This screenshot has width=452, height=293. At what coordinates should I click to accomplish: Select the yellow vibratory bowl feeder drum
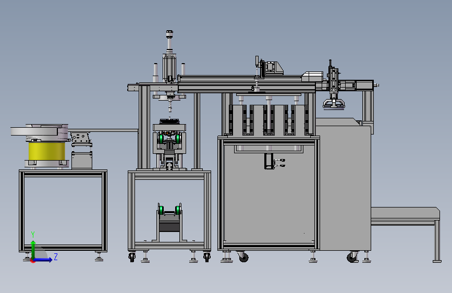[x=47, y=151]
